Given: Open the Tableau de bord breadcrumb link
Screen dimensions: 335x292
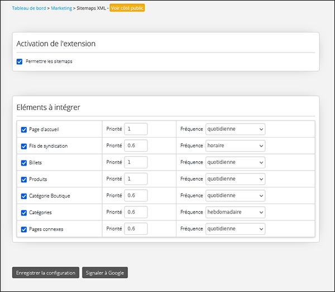Looking at the screenshot, I should click(x=29, y=8).
